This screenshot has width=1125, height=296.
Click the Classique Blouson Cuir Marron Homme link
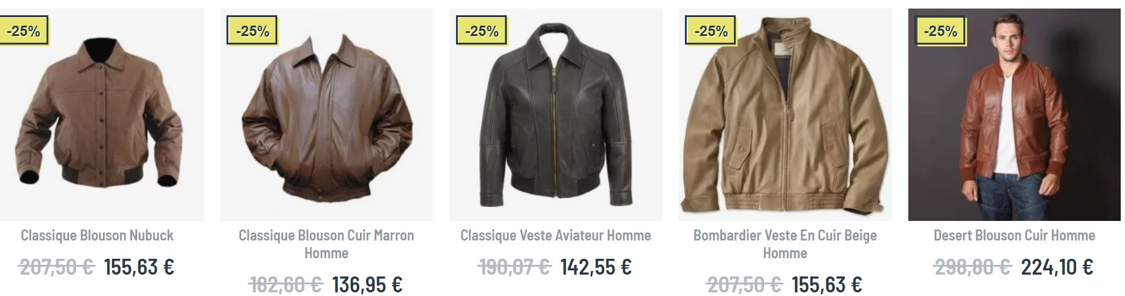326,244
